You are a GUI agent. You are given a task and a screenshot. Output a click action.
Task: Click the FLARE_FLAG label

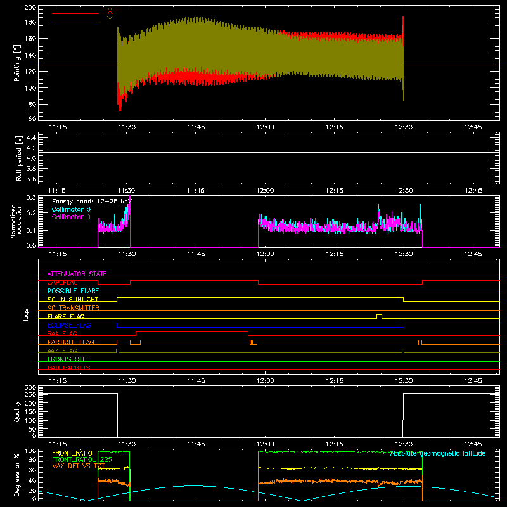tap(66, 316)
